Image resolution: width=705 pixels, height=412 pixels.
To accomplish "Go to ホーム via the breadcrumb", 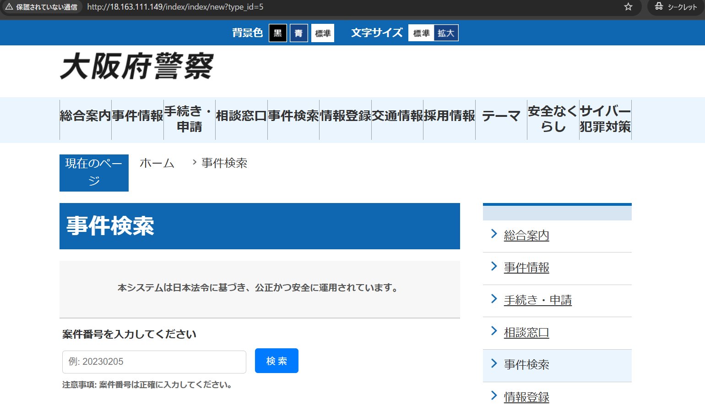I will pyautogui.click(x=157, y=163).
